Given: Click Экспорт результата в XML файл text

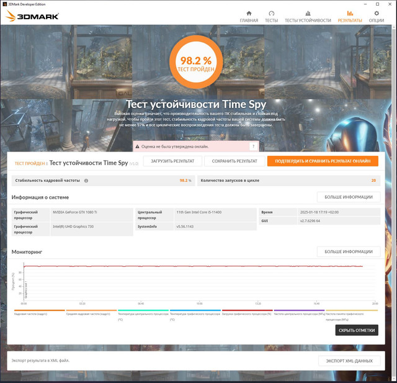Looking at the screenshot, I should click(40, 361).
